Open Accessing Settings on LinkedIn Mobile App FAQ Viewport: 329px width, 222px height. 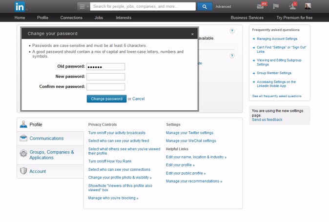(276, 84)
